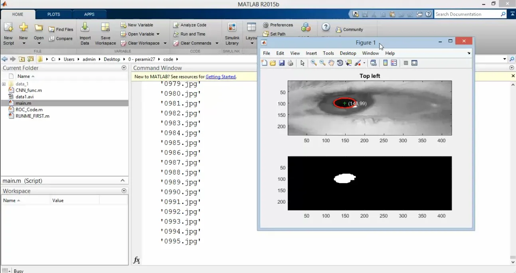
Task: Open the Clear Commands dropdown arrow
Action: point(217,44)
